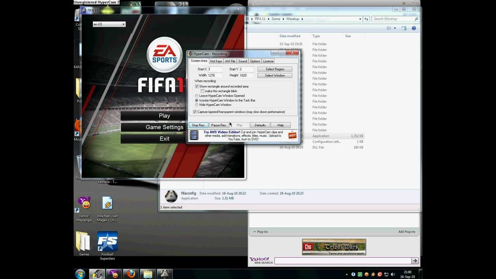Expand the arrow after fifasetup in address bar
The width and height of the screenshot is (496, 279).
(302, 19)
